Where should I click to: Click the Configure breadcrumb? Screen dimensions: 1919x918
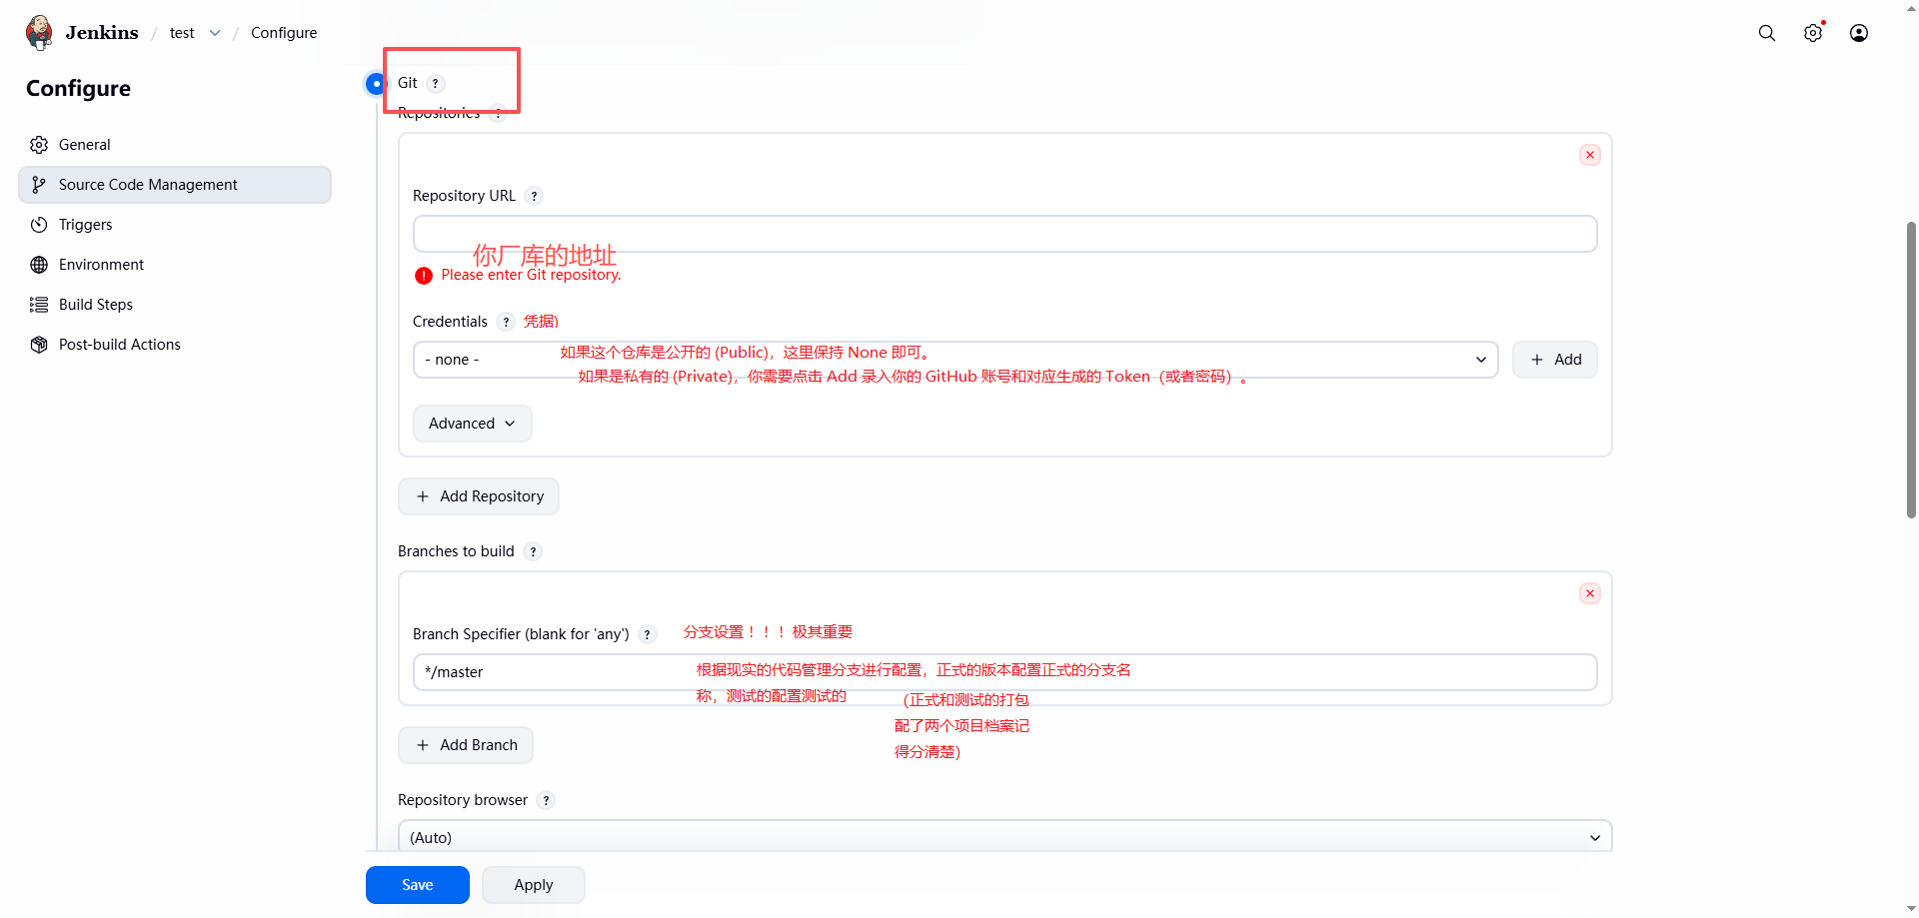284,33
